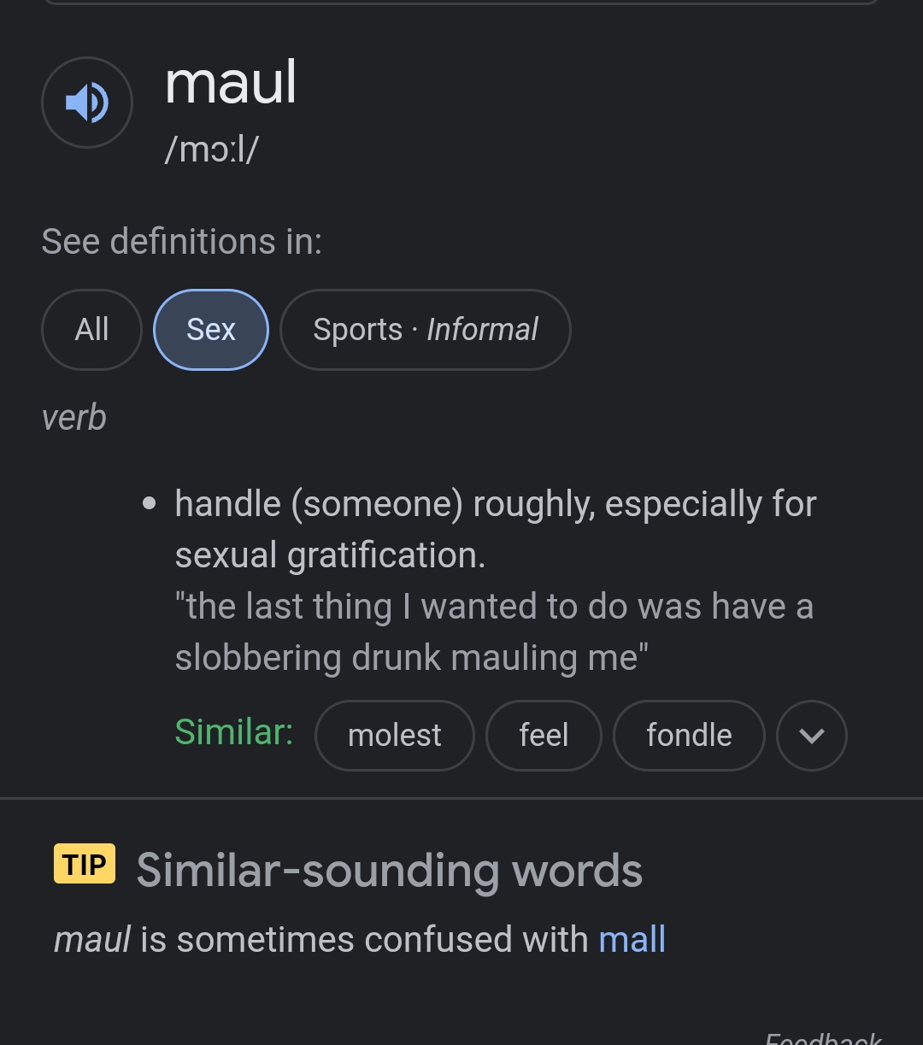This screenshot has height=1045, width=923.
Task: Click the green "Similar:" label
Action: (234, 732)
